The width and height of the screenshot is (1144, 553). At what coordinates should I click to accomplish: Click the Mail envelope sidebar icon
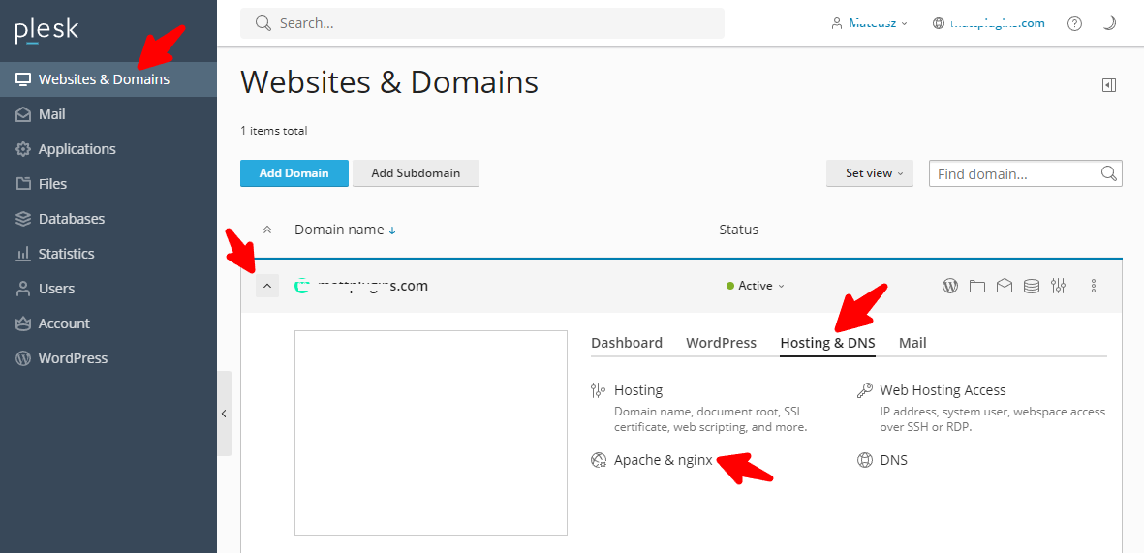(x=23, y=114)
